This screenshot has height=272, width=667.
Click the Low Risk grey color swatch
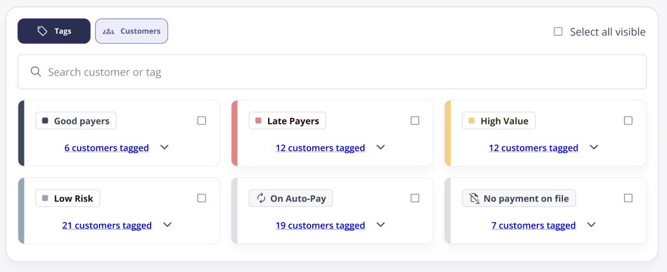coord(45,198)
